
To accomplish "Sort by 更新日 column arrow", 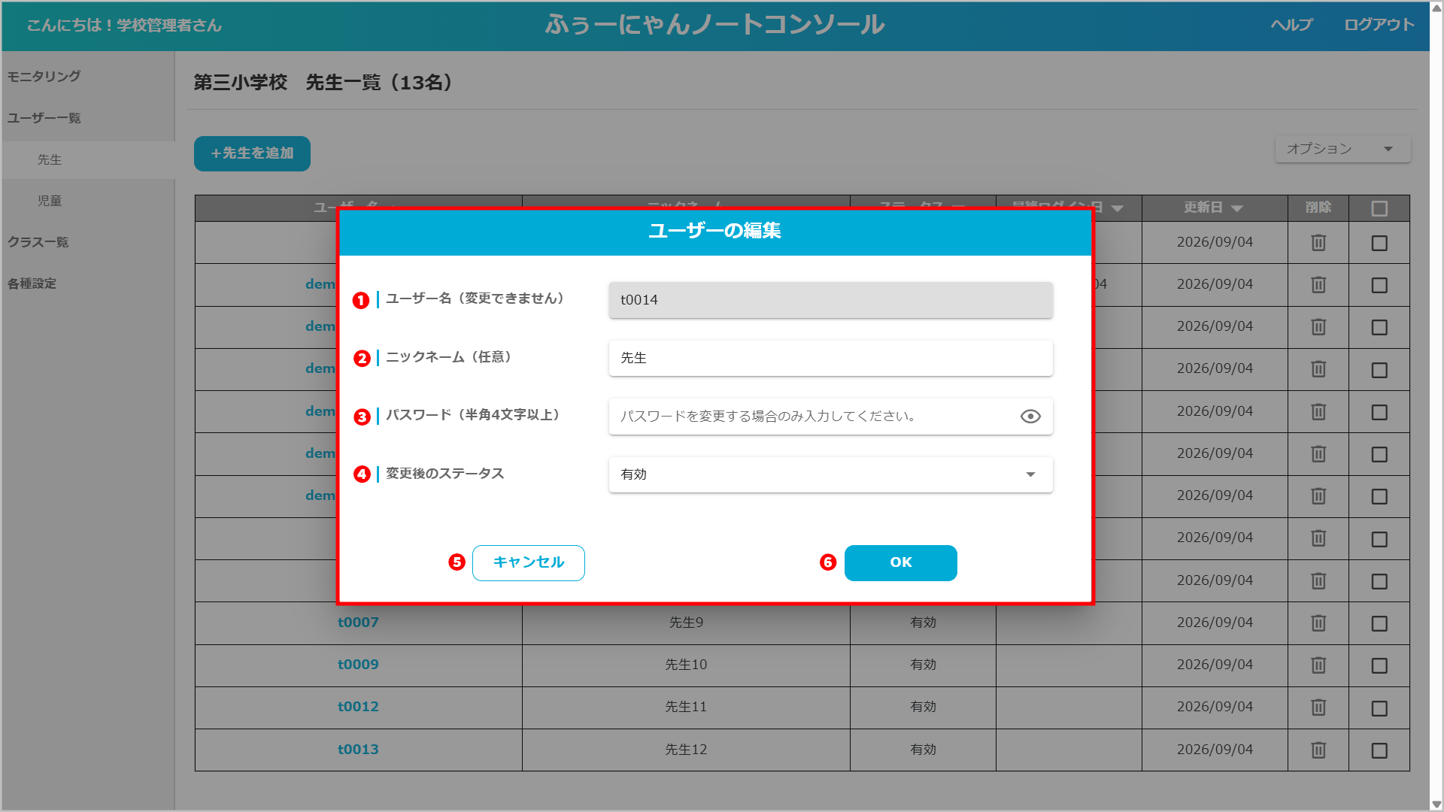I will tap(1237, 208).
